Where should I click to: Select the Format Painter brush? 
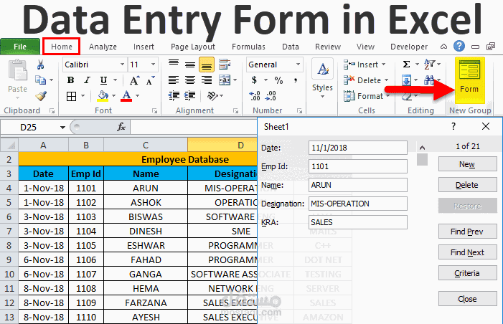point(41,95)
